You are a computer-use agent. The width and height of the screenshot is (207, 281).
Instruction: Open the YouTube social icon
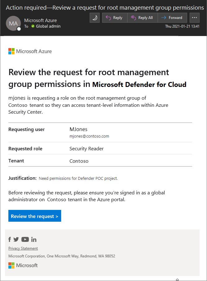[25, 239]
